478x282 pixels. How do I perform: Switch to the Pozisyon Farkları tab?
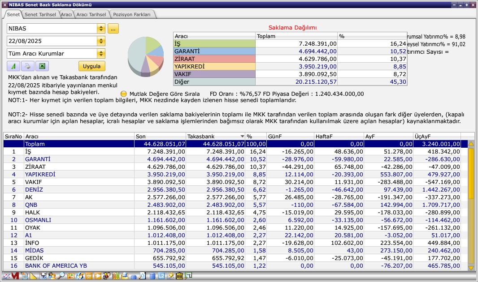coord(132,14)
